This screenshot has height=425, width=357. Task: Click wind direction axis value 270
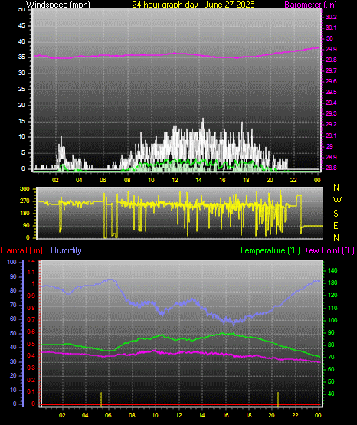point(25,201)
